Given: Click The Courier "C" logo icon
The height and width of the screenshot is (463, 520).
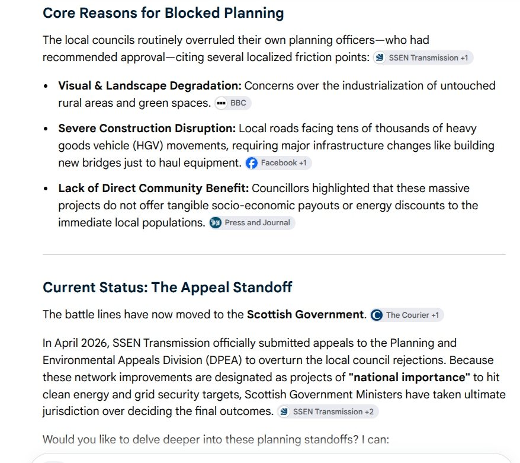Looking at the screenshot, I should point(377,315).
